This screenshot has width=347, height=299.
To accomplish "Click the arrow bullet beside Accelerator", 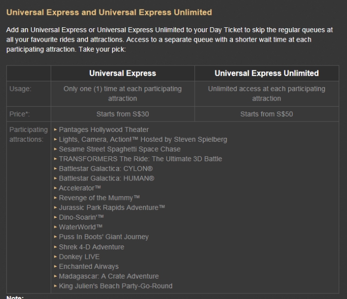I will [x=56, y=188].
